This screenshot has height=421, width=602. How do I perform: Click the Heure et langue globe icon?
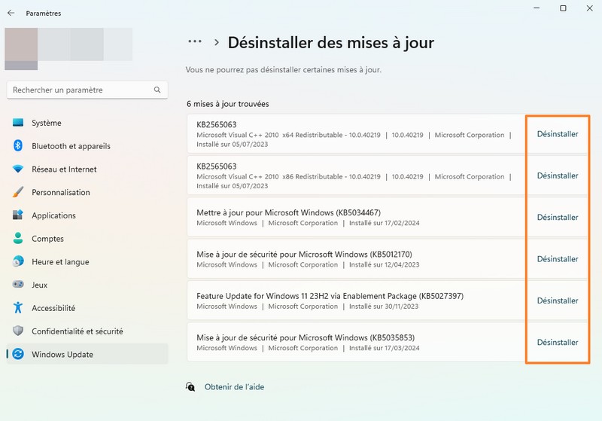18,262
